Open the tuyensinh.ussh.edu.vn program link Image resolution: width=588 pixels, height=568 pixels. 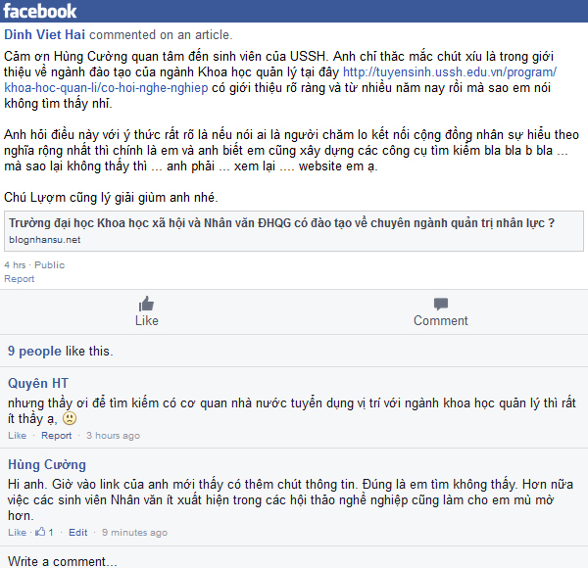coord(280,79)
